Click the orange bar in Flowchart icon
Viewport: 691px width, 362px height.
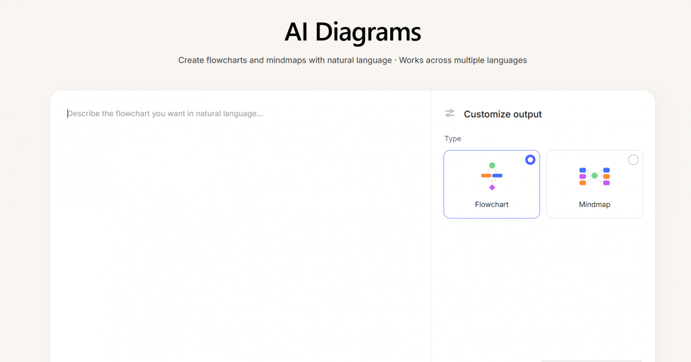pyautogui.click(x=486, y=175)
